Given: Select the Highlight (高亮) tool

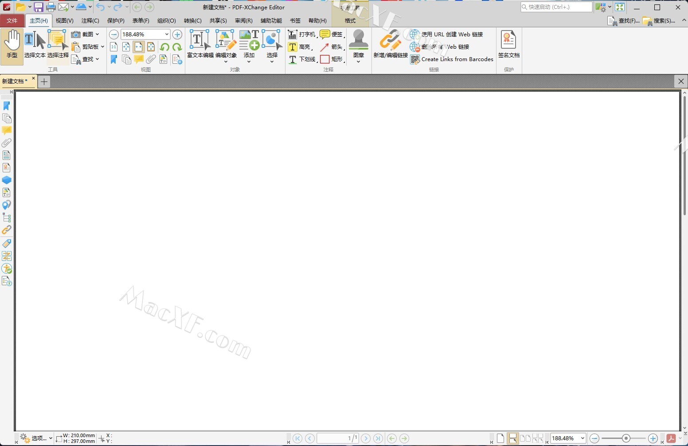Looking at the screenshot, I should pos(300,47).
